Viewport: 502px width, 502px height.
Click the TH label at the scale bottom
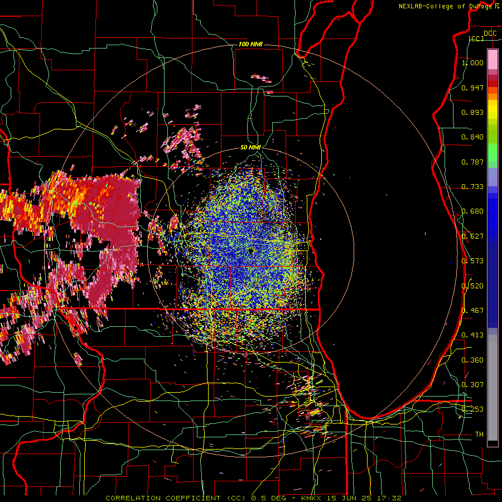click(x=479, y=435)
